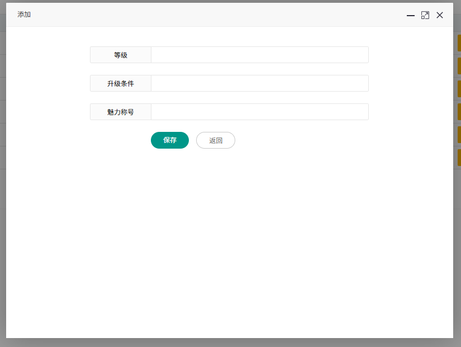Image resolution: width=461 pixels, height=347 pixels.
Task: Click the topmost yellow button behind dialog
Action: (459, 43)
